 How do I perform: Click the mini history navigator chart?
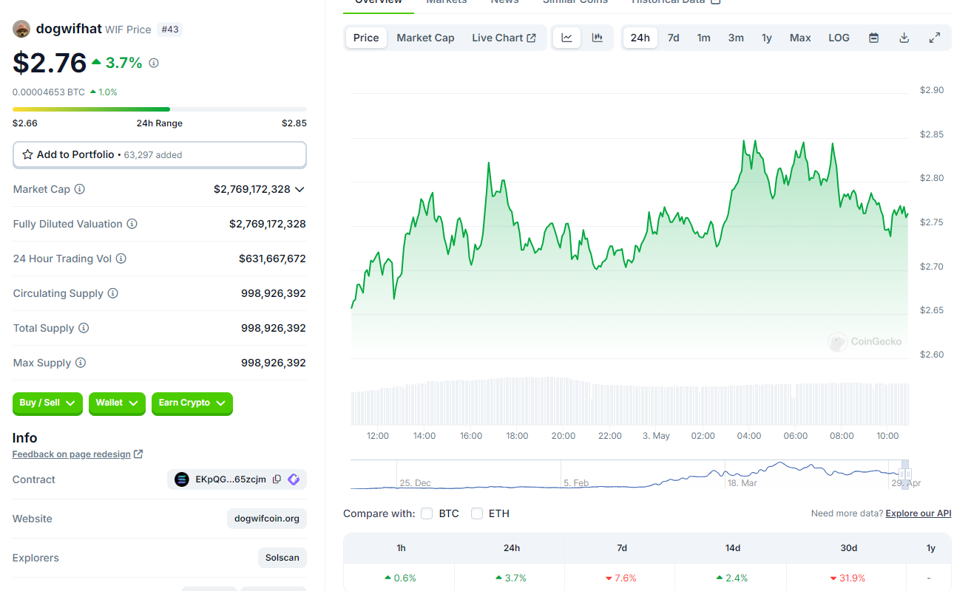click(x=629, y=474)
